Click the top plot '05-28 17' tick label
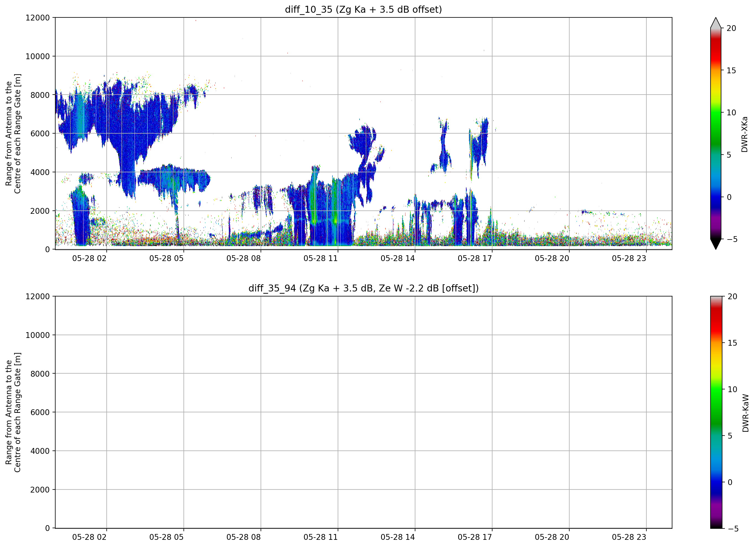Screen dimensions: 755x547 (475, 259)
